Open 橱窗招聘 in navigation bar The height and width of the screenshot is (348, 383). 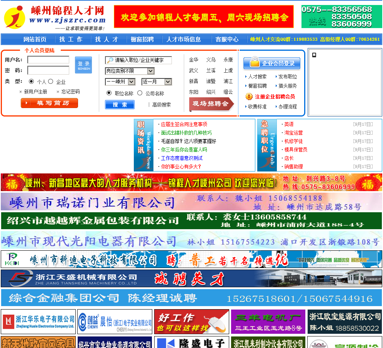tap(142, 39)
